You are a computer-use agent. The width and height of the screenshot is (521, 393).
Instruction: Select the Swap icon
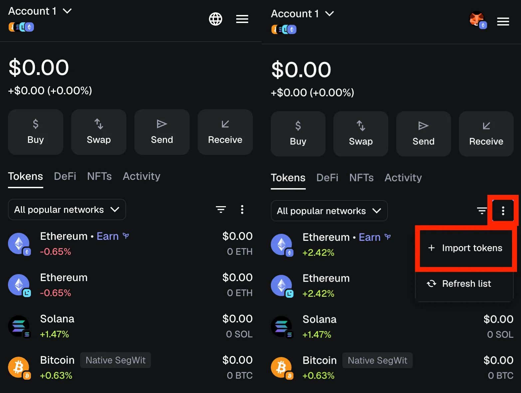(x=98, y=132)
